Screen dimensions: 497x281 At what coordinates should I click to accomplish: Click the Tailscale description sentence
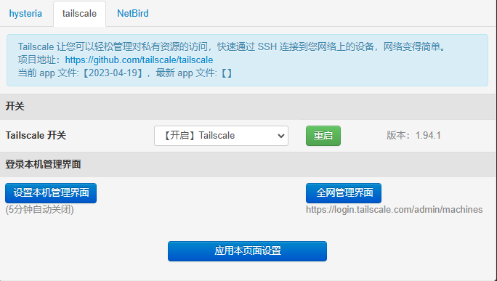pos(233,47)
